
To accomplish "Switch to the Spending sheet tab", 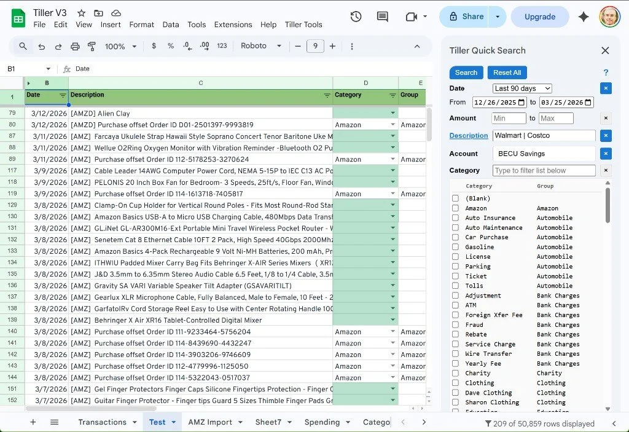I will point(322,422).
